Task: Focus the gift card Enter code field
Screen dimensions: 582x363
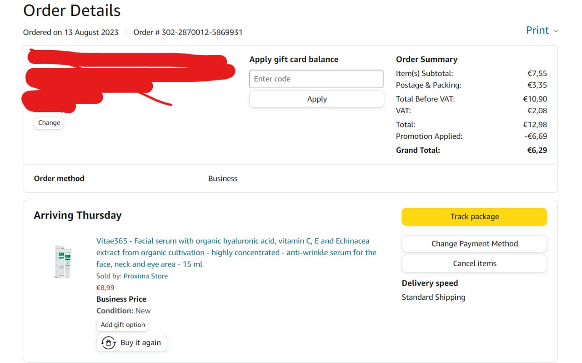Action: [316, 79]
